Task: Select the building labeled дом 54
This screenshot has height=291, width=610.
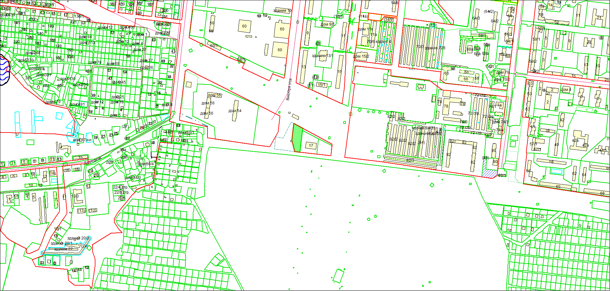Action: point(236,111)
